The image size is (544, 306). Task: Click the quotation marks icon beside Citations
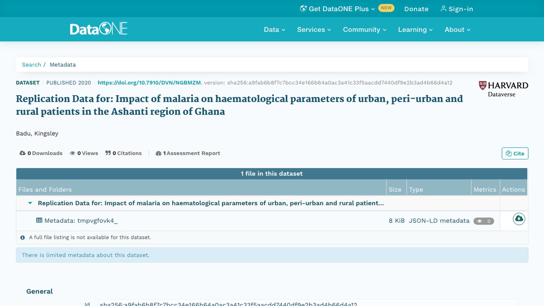pyautogui.click(x=108, y=153)
